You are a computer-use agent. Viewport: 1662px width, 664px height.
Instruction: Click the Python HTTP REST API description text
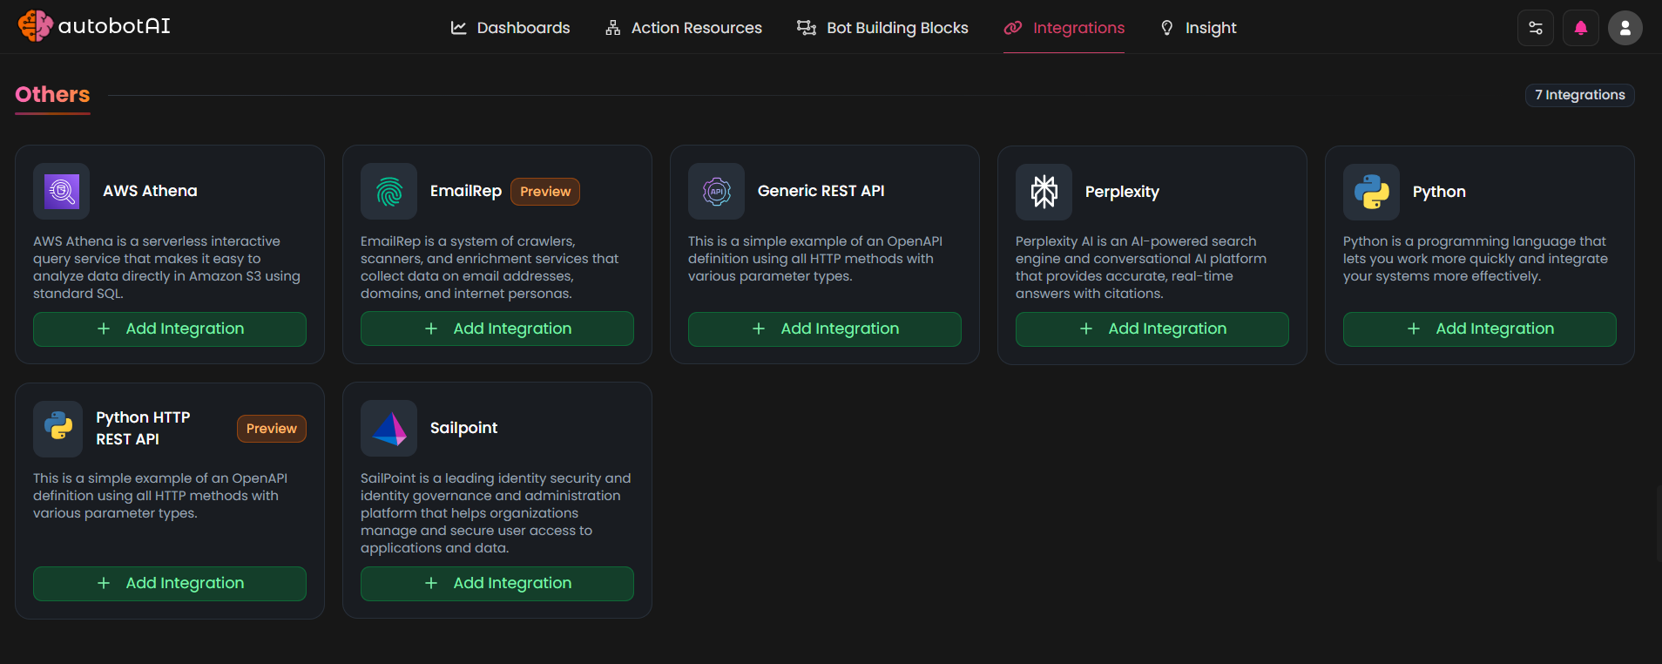coord(160,496)
